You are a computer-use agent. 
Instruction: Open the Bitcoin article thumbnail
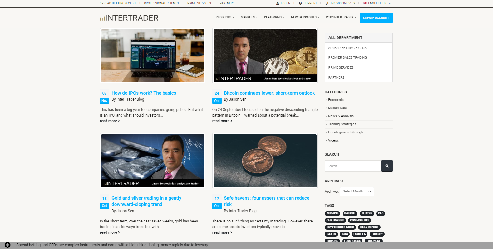click(x=265, y=56)
